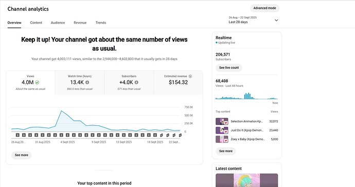Click the last Shorts icon on the chart timeline
The height and width of the screenshot is (187, 355).
coord(180,135)
